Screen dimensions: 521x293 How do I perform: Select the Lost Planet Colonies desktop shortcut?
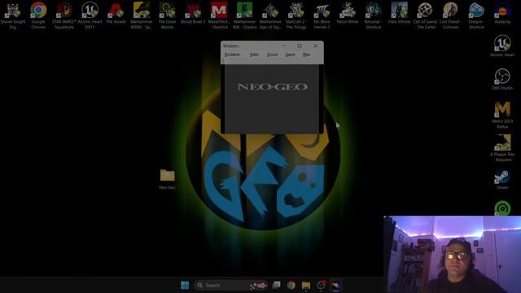[x=450, y=15]
